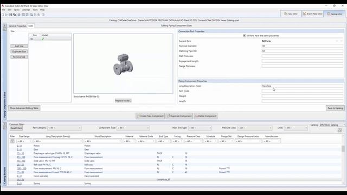
Task: Open the Help menu
Action: pyautogui.click(x=42, y=10)
